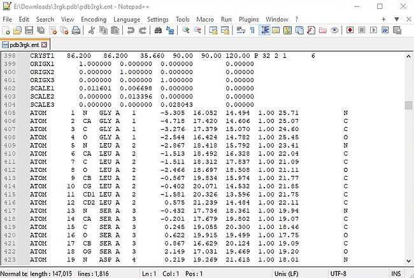This screenshot has width=414, height=278.
Task: Start macro recording with the red record button
Action: pos(350,30)
